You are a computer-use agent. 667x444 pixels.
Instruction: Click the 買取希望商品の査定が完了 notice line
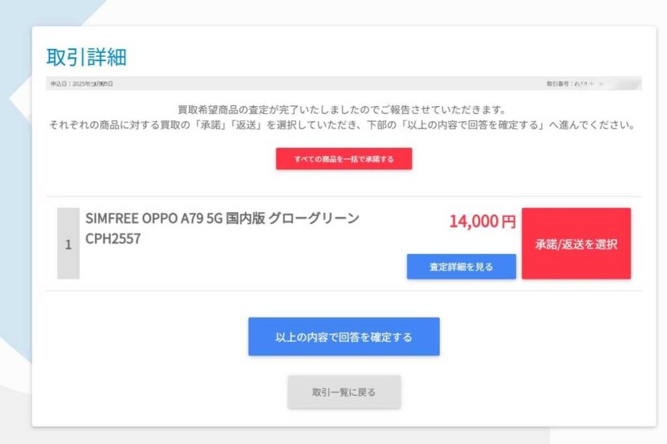tap(341, 110)
